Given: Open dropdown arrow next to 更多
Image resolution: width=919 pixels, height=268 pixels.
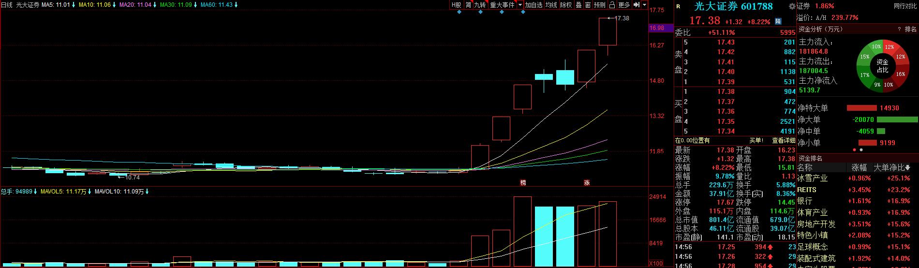Looking at the screenshot, I should [x=644, y=5].
